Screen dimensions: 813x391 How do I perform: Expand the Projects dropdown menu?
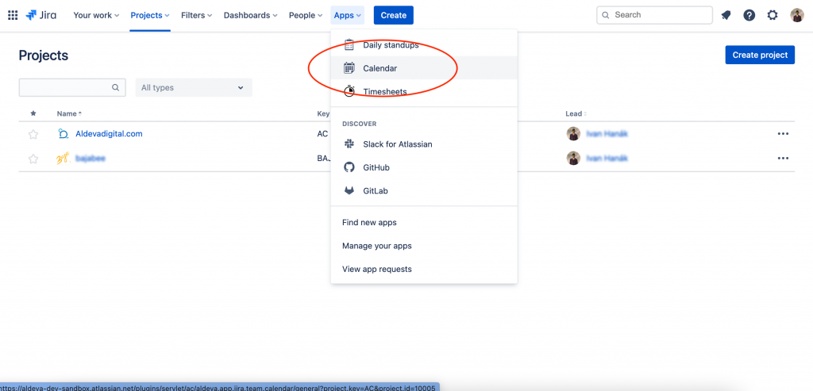coord(150,15)
